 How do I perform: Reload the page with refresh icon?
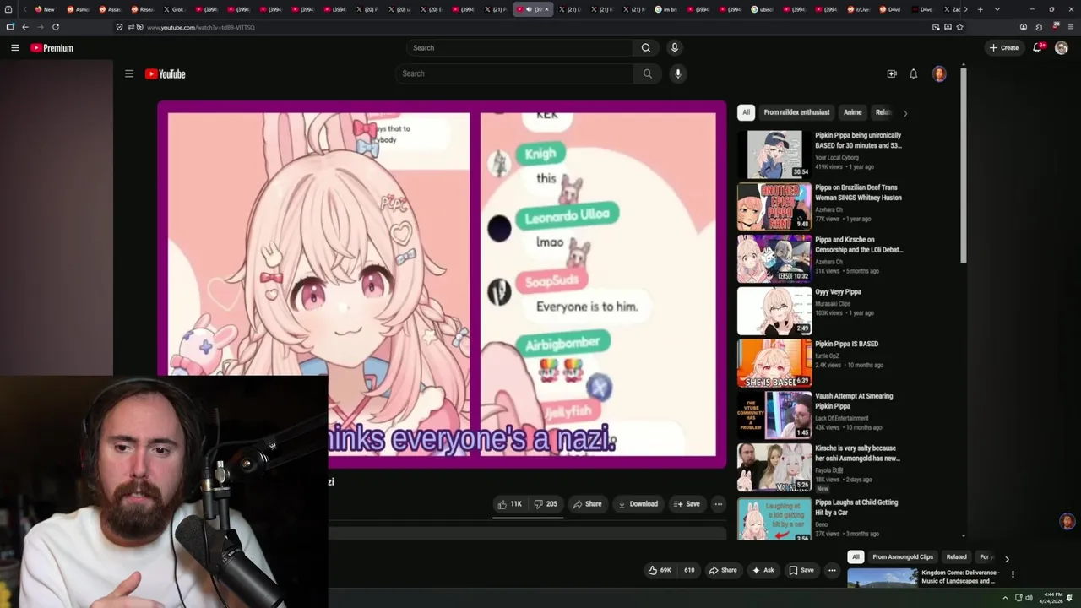point(56,27)
